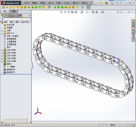
Task: Click the Zoom to Fit magnifier icon
Action: 61,12
